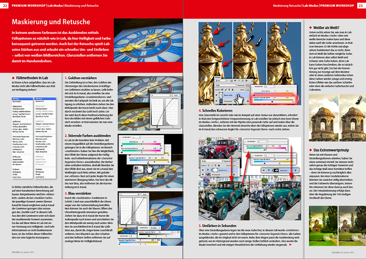Click Fläche field in statue layers panel
Viewport: 366px width, 259px height.
point(248,89)
